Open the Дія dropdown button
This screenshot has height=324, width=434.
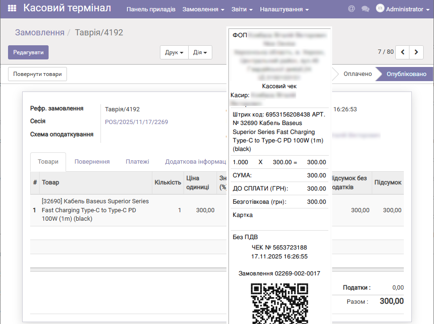(x=200, y=52)
